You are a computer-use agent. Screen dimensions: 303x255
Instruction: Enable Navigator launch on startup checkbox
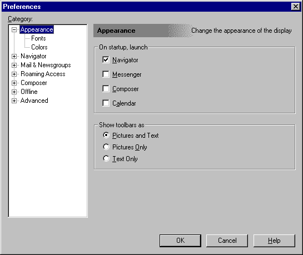106,59
